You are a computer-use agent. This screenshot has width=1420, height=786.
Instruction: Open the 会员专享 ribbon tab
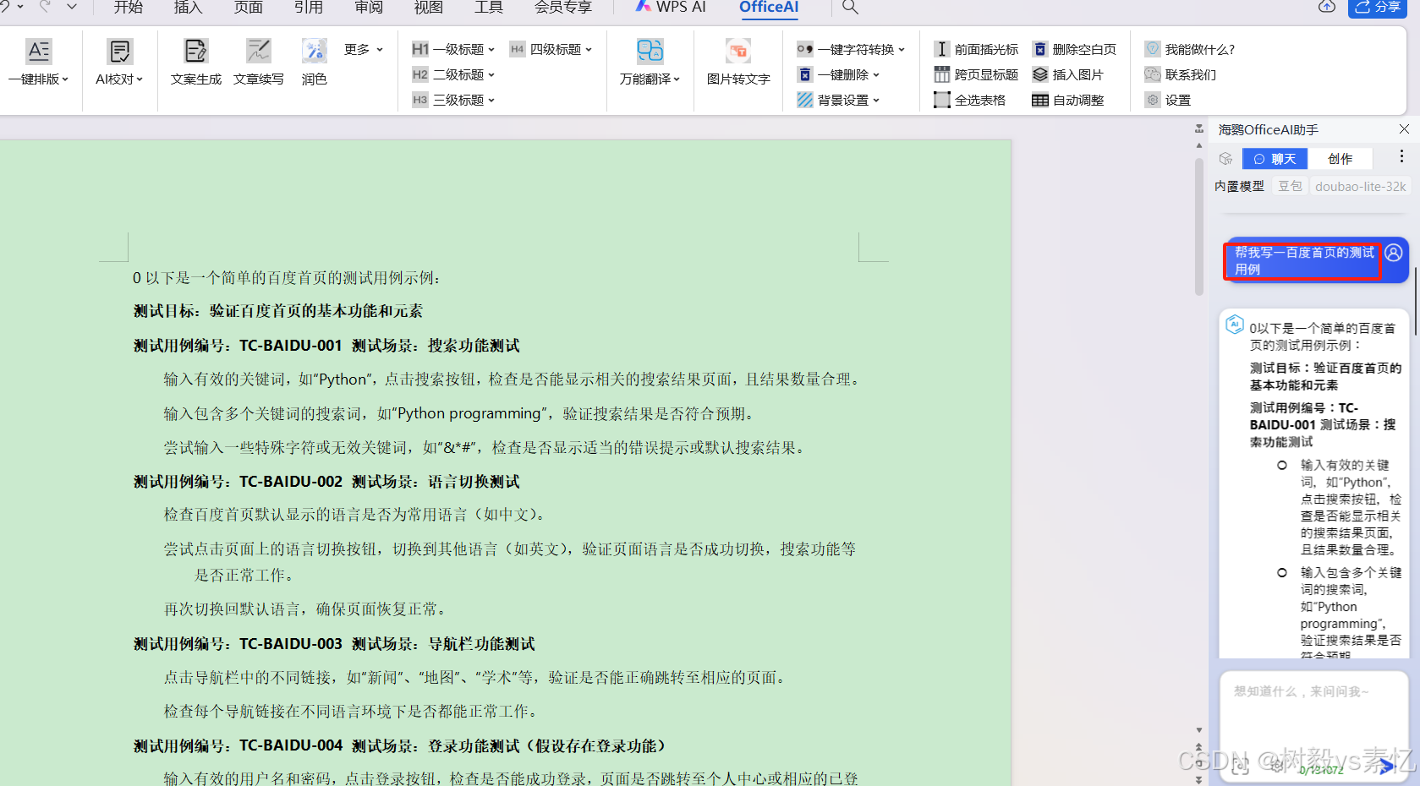(562, 8)
